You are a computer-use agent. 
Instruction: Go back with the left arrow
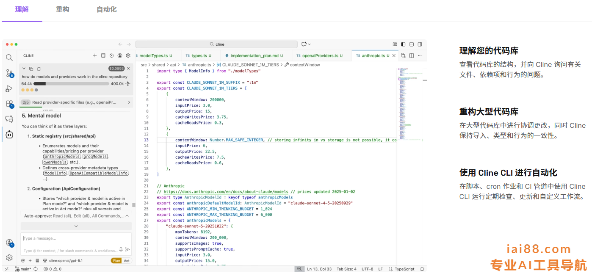(x=120, y=44)
